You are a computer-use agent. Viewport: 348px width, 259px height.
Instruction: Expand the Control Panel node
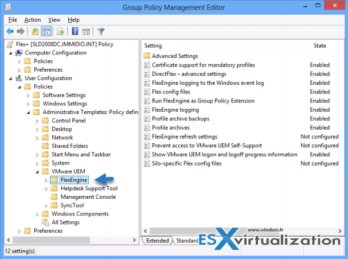tap(37, 121)
